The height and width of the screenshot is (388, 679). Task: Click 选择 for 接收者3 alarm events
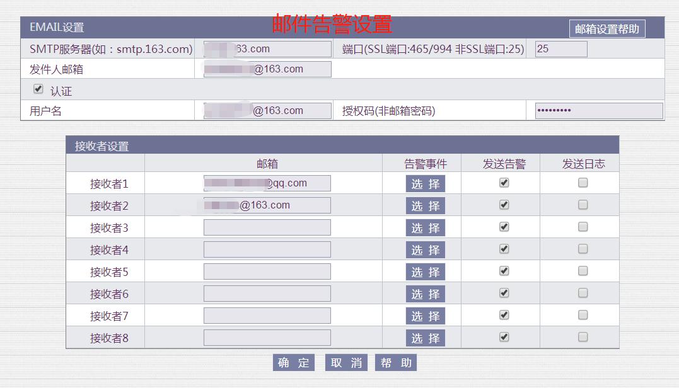point(425,227)
